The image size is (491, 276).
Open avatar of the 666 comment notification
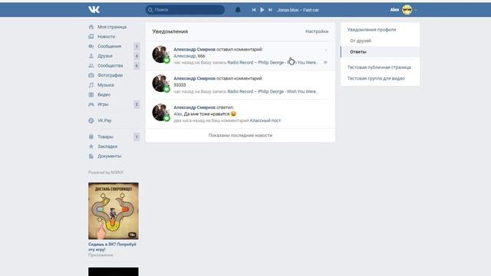coord(160,54)
